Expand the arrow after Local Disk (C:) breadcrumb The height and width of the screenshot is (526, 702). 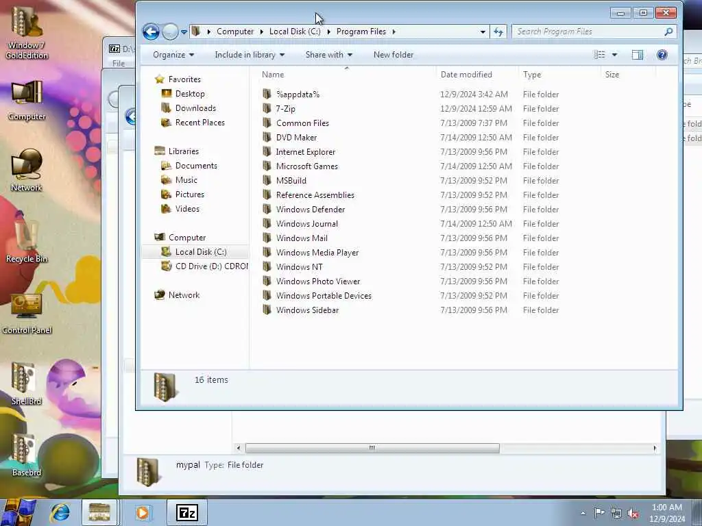click(x=328, y=32)
